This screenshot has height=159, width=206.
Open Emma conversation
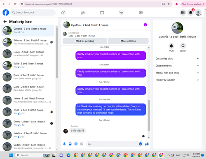(x=28, y=123)
